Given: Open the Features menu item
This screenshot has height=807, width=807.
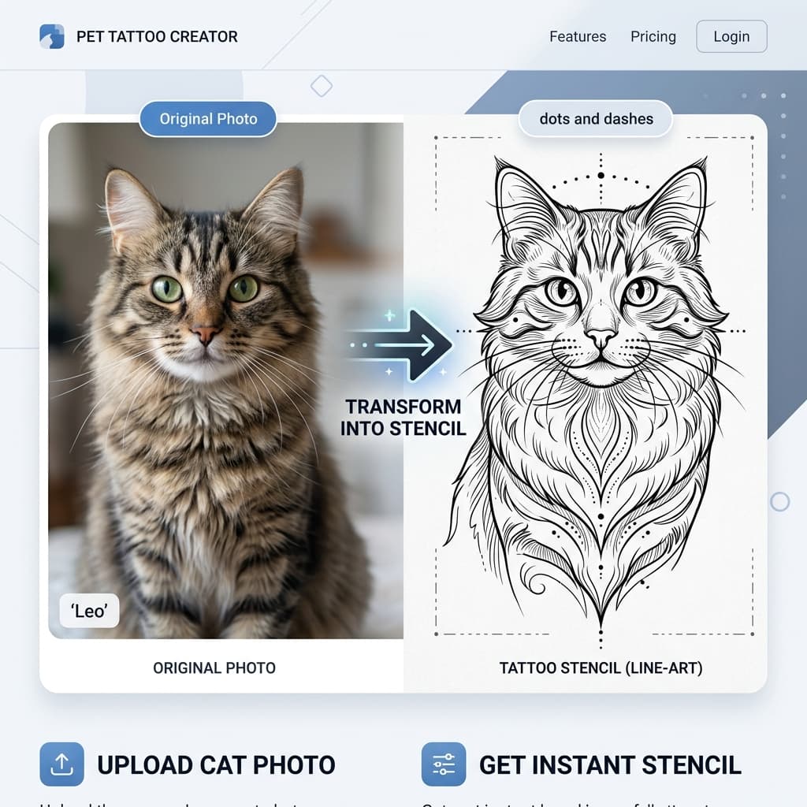Looking at the screenshot, I should [578, 36].
